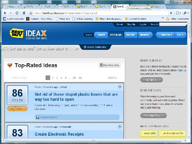Select the job description (19) tag
Screen dimensions: 192x144
click(172, 133)
